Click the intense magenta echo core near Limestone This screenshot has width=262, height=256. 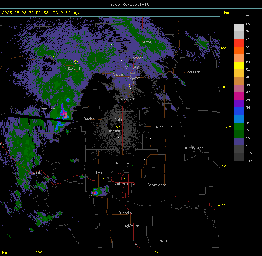64,114
